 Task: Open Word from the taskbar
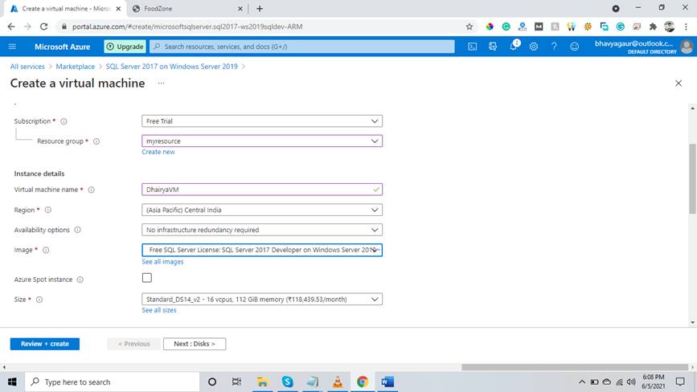pyautogui.click(x=387, y=382)
